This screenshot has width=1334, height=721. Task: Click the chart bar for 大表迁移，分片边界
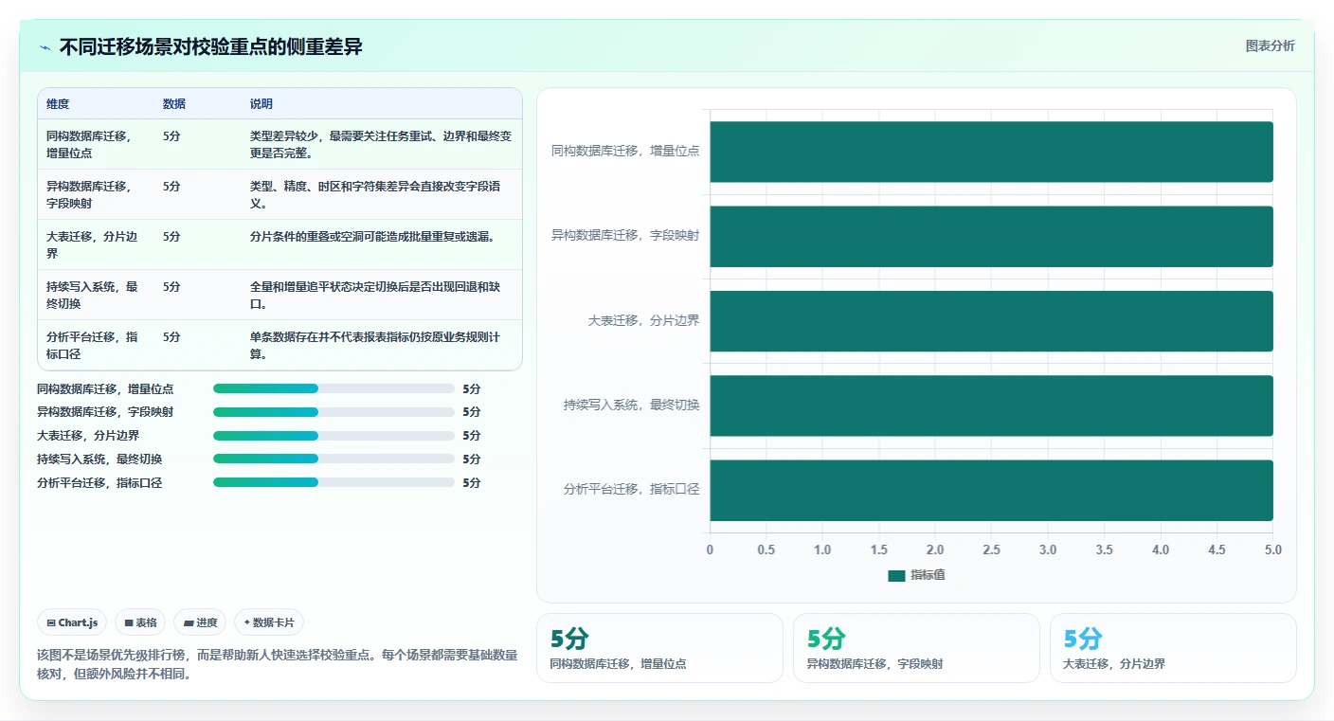pos(991,321)
